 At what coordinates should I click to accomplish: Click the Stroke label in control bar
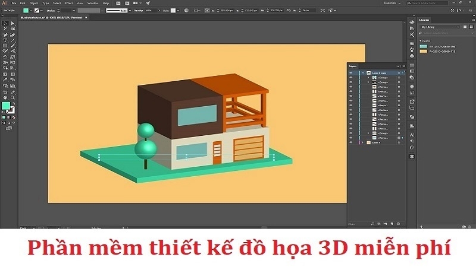[49, 11]
